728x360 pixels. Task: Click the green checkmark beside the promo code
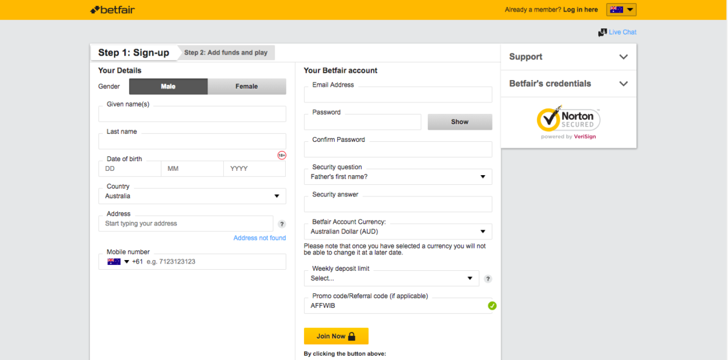[492, 306]
